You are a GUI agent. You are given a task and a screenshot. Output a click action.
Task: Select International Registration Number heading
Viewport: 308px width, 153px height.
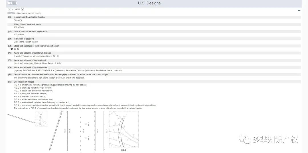click(29, 17)
